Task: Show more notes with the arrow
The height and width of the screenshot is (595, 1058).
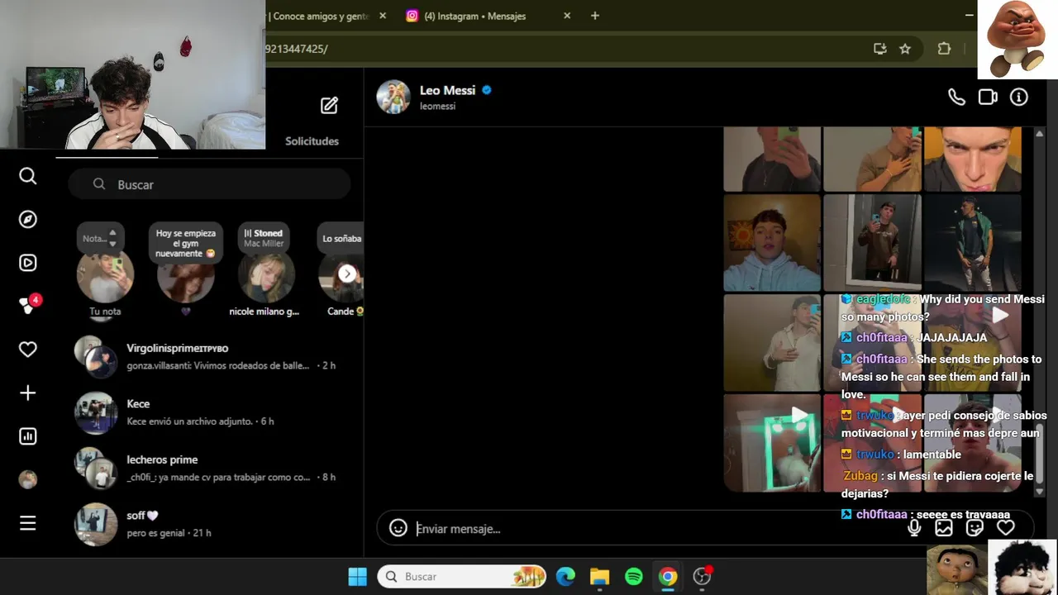Action: [x=347, y=274]
